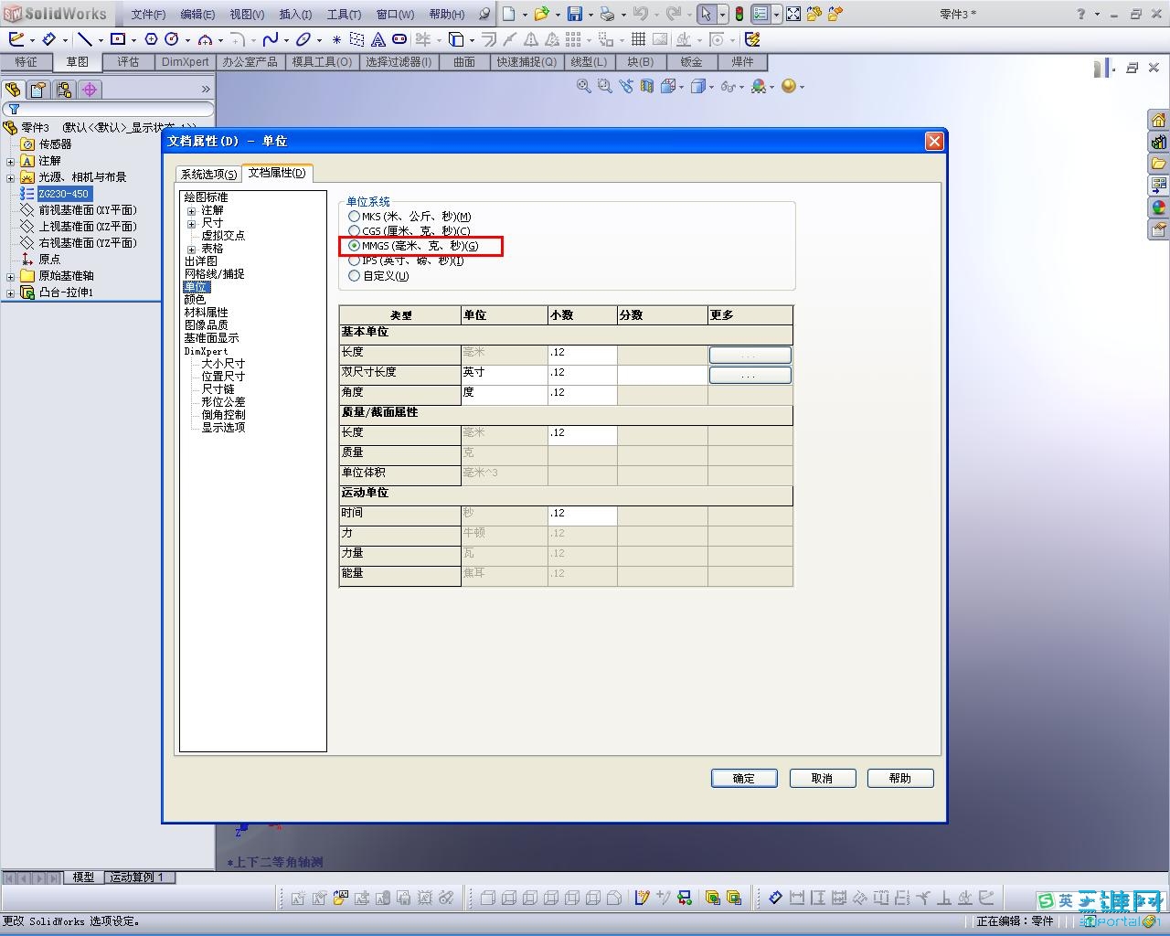Switch to the 钣金 command tab
1170x936 pixels.
(691, 62)
